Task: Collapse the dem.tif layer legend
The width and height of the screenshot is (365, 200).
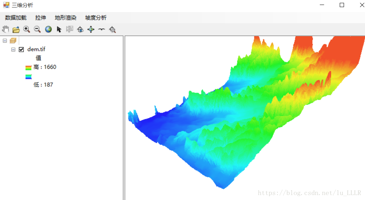Action: (13, 49)
